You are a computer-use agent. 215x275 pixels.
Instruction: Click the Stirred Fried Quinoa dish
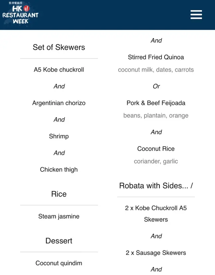click(156, 57)
